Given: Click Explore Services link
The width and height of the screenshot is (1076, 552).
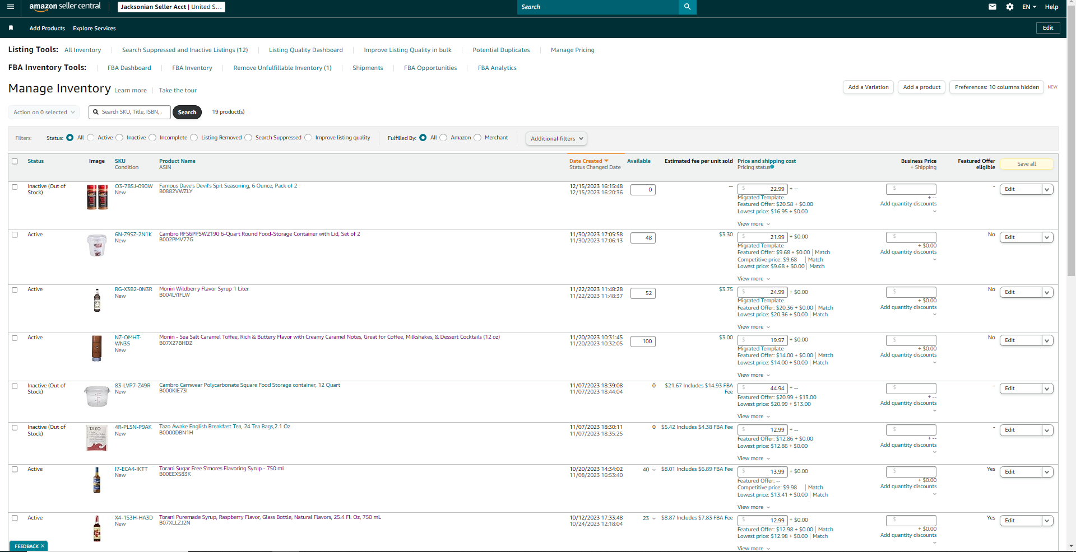Looking at the screenshot, I should click(x=94, y=29).
